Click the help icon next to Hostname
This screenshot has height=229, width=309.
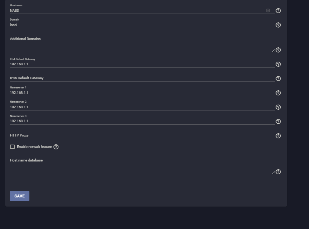pos(278,11)
